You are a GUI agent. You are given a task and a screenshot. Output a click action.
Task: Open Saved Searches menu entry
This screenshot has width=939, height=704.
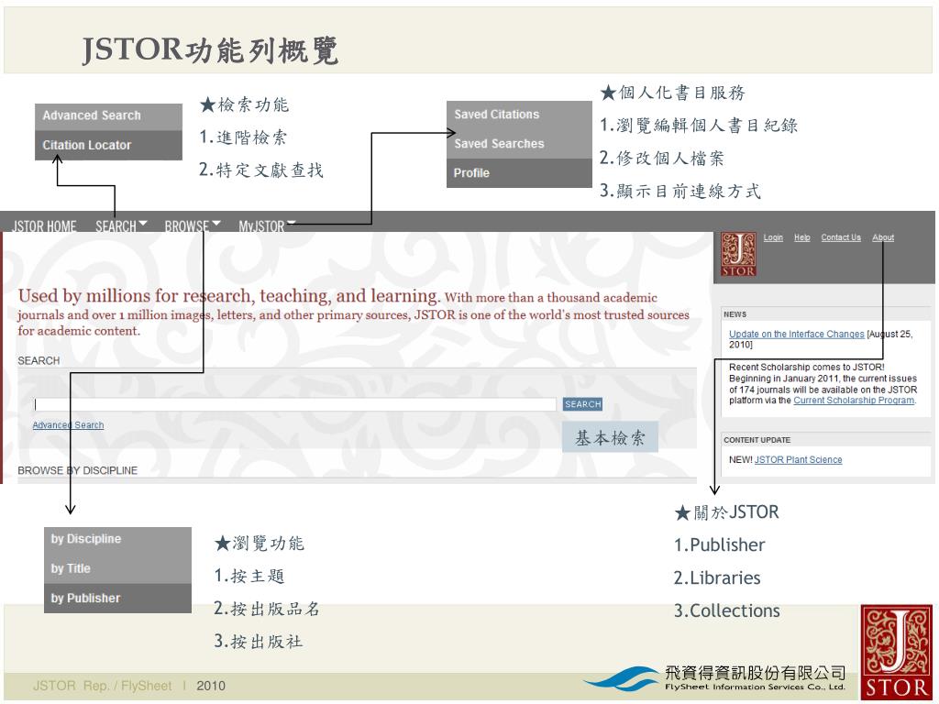click(519, 144)
